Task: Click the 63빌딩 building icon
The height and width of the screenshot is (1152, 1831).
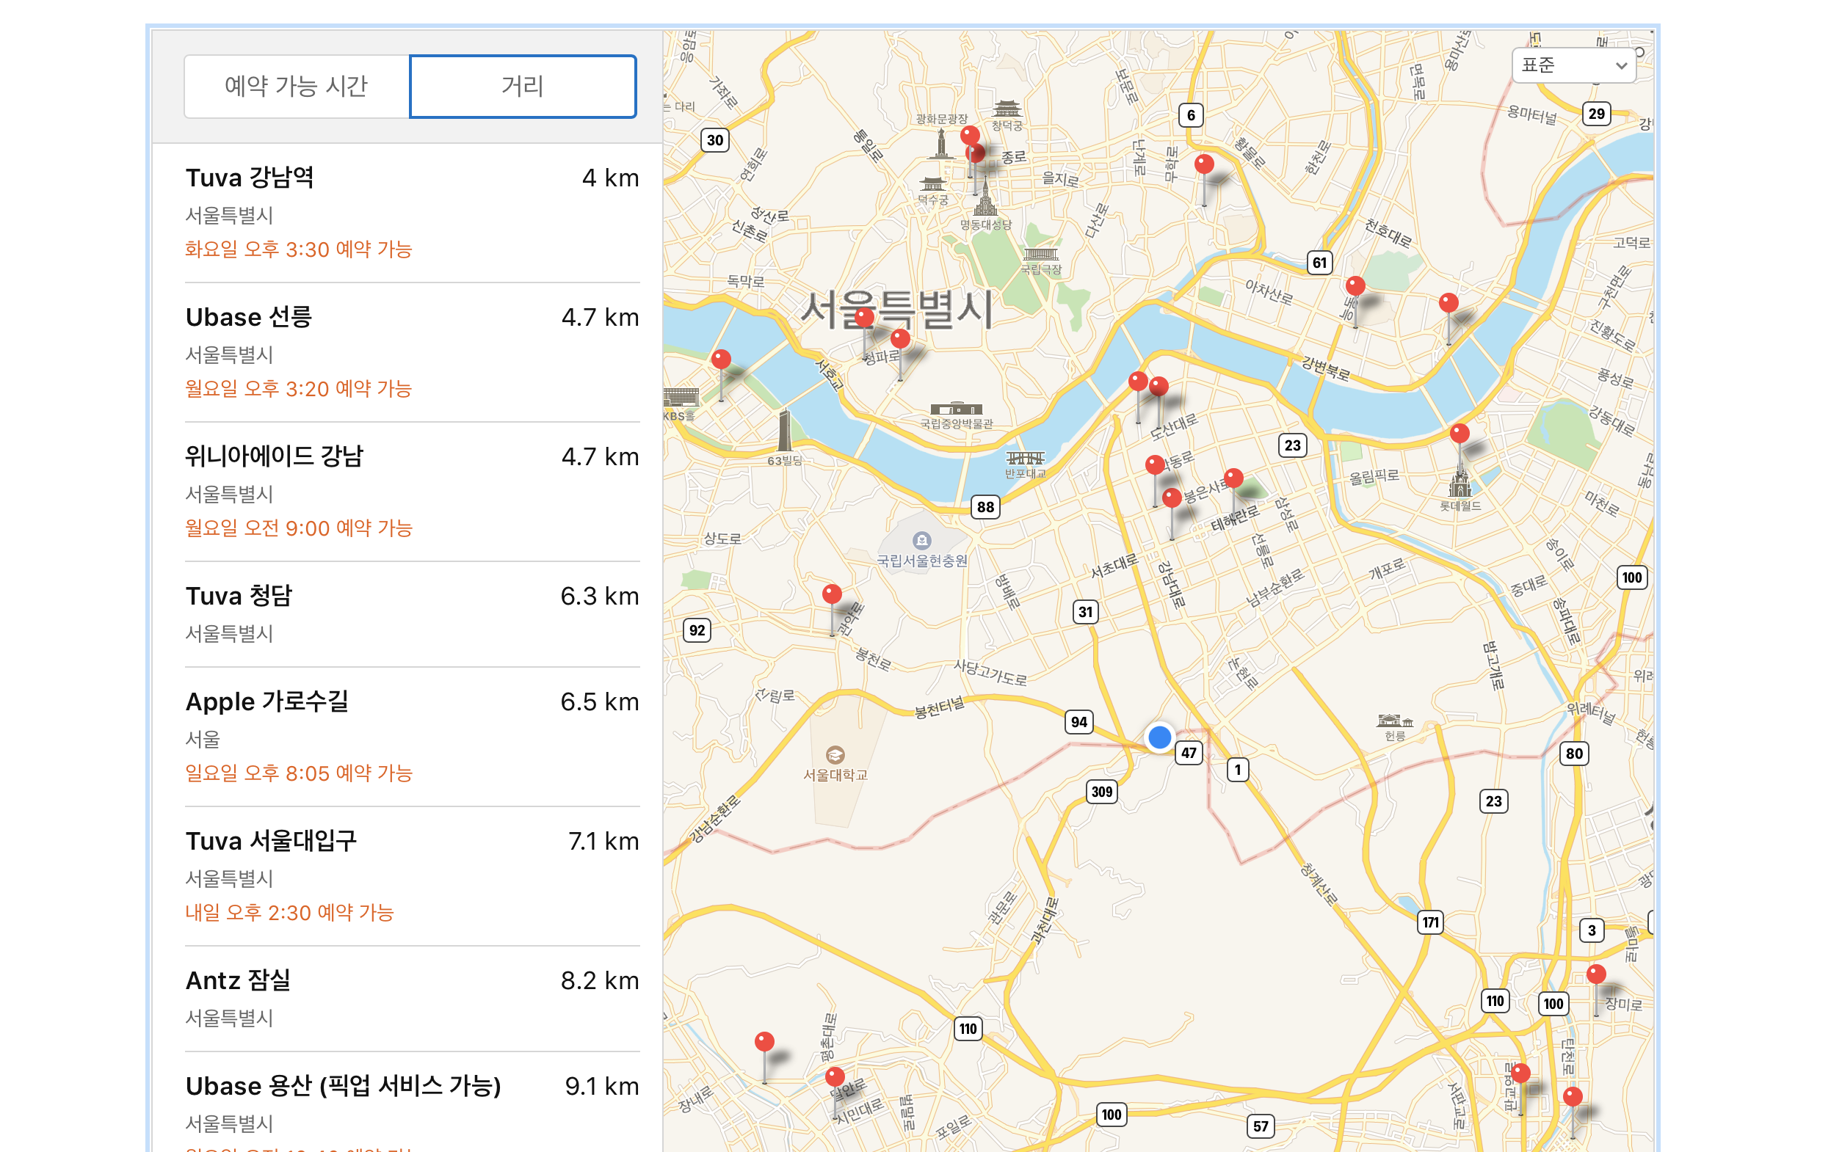Action: pos(784,432)
